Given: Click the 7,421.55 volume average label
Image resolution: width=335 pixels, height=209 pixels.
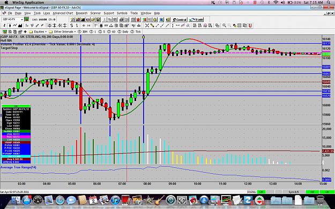Looking at the screenshot, I should (328, 151).
